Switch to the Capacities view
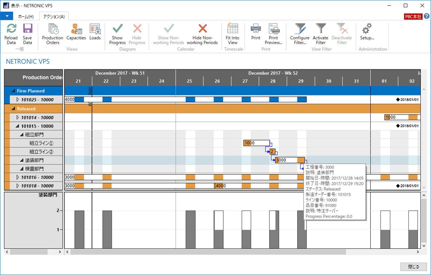This screenshot has width=431, height=275. click(76, 29)
